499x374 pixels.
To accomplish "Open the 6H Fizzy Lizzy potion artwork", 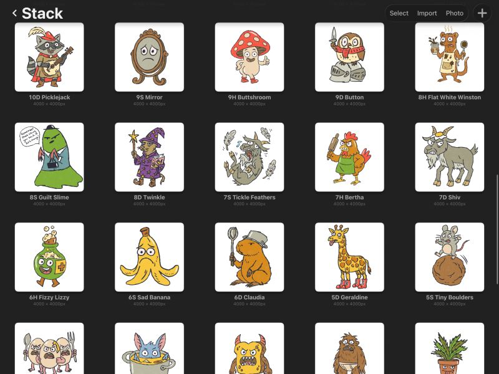I will click(x=49, y=257).
